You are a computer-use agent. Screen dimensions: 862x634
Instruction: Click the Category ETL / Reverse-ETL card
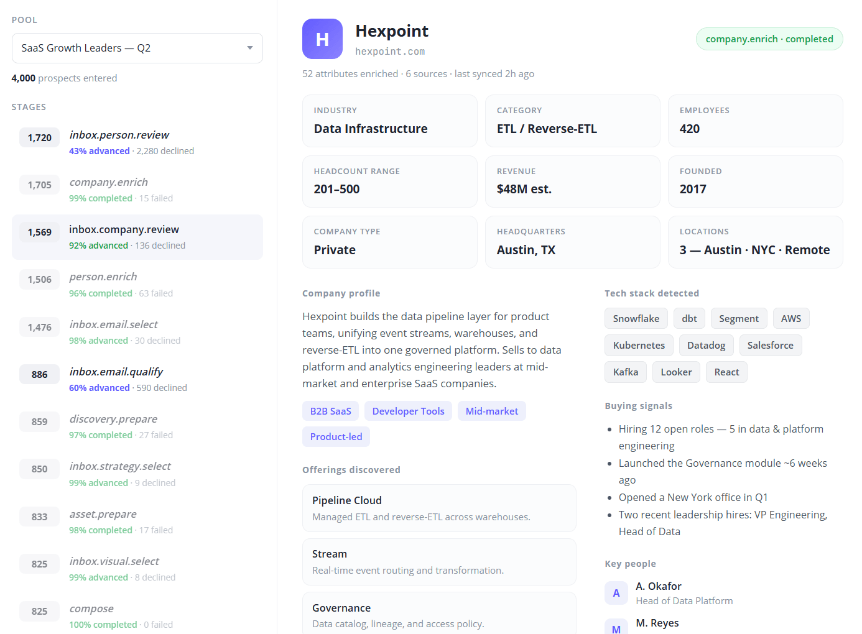573,121
